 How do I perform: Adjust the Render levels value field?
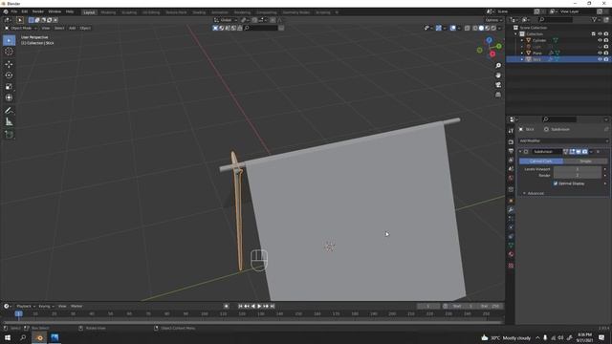pyautogui.click(x=578, y=176)
